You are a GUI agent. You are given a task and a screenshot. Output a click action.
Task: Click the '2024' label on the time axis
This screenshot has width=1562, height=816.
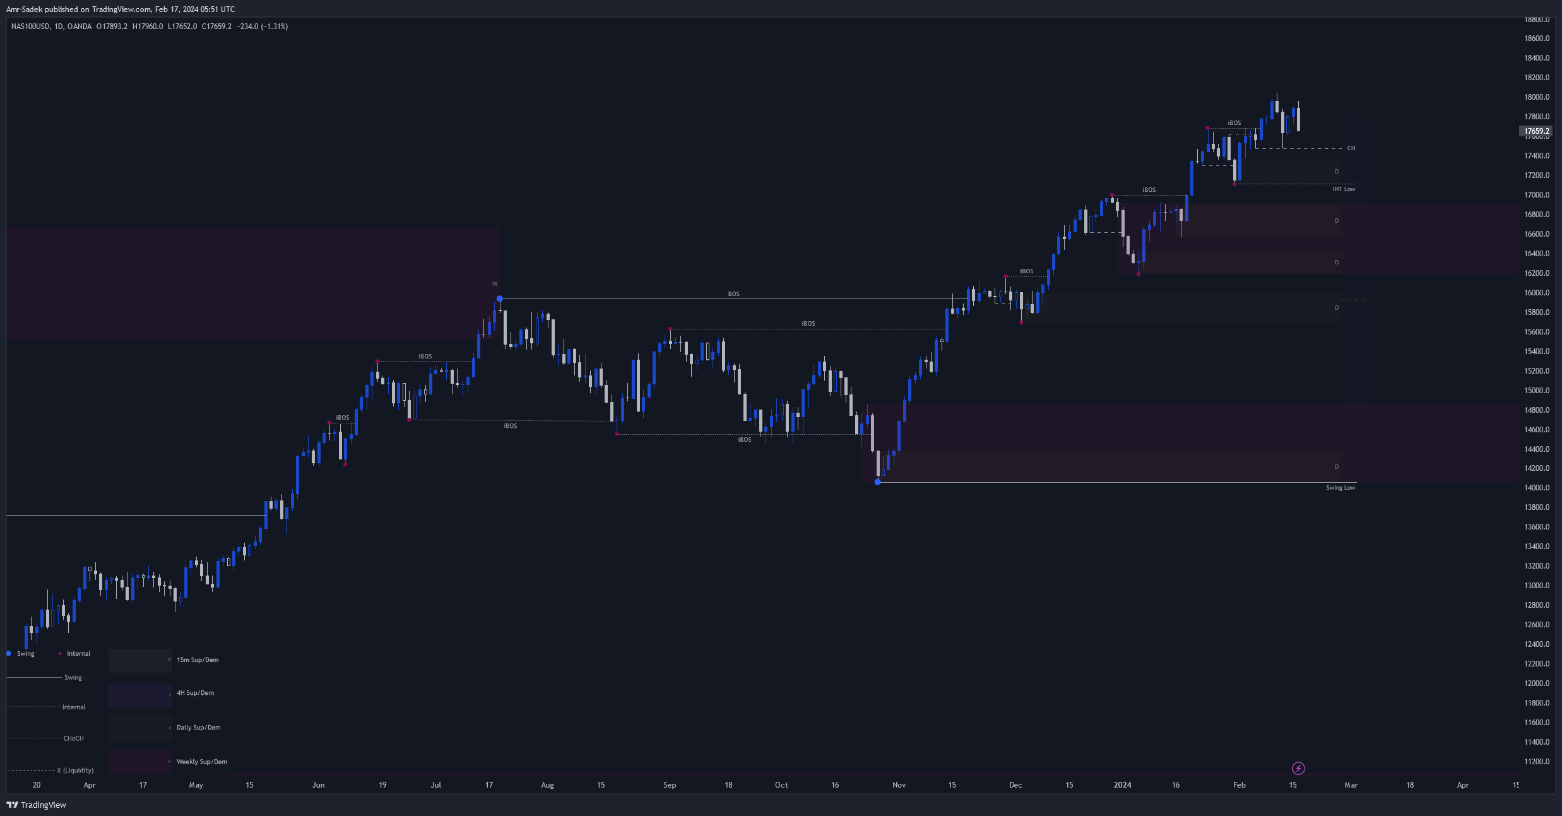coord(1122,785)
